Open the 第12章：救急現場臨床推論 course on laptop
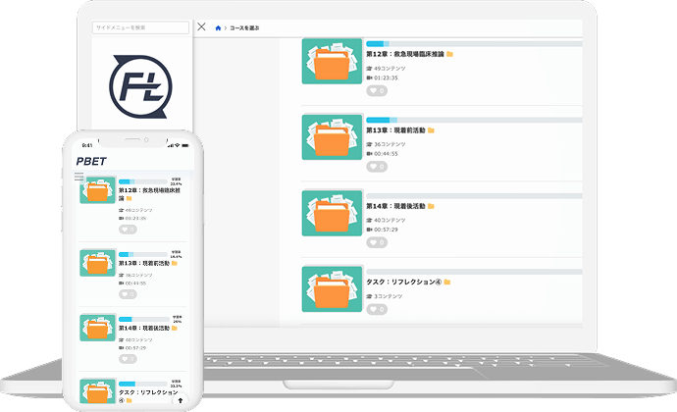The image size is (677, 412). [x=404, y=55]
